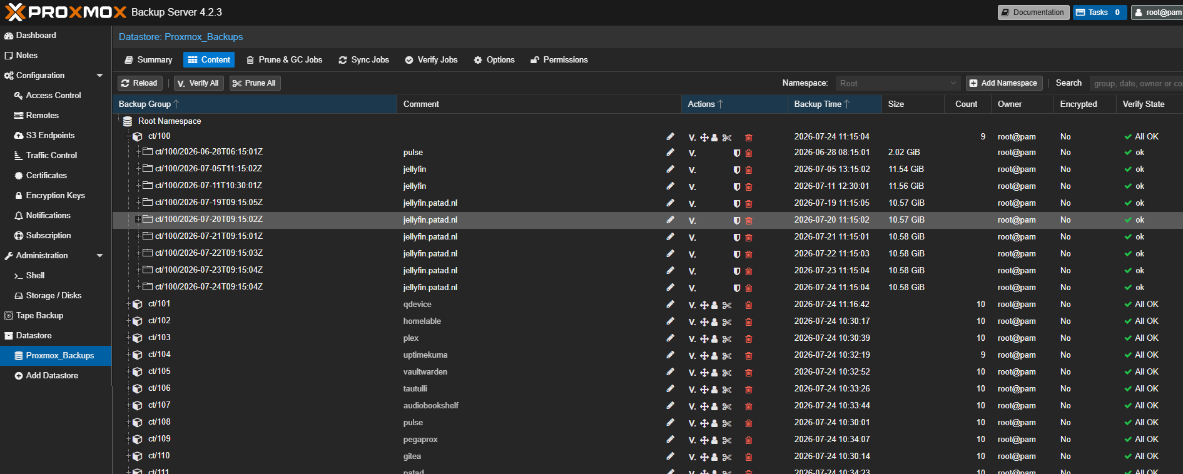Toggle protection shield on snapshot 2026-07-22T09:15:03Z
Image resolution: width=1183 pixels, height=474 pixels.
[x=736, y=255]
